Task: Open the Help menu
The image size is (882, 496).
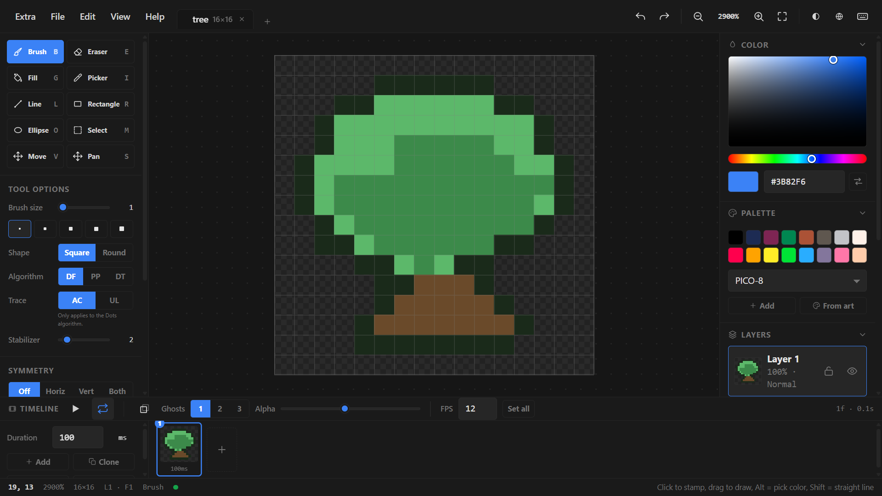Action: (155, 17)
